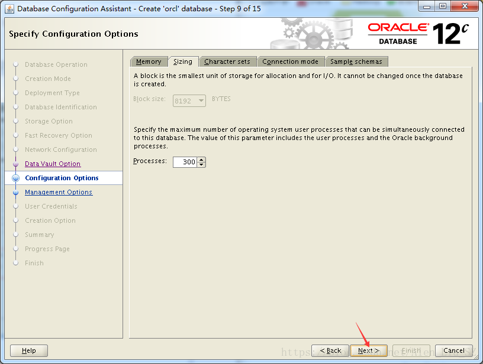Click the Deployment Type step

52,93
